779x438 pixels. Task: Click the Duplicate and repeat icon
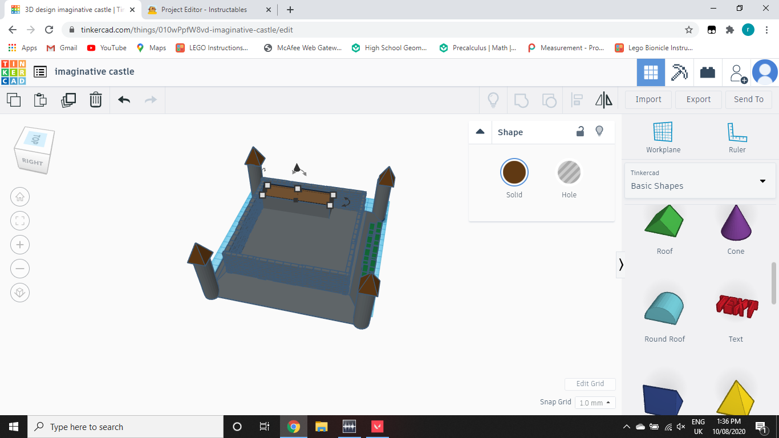68,100
